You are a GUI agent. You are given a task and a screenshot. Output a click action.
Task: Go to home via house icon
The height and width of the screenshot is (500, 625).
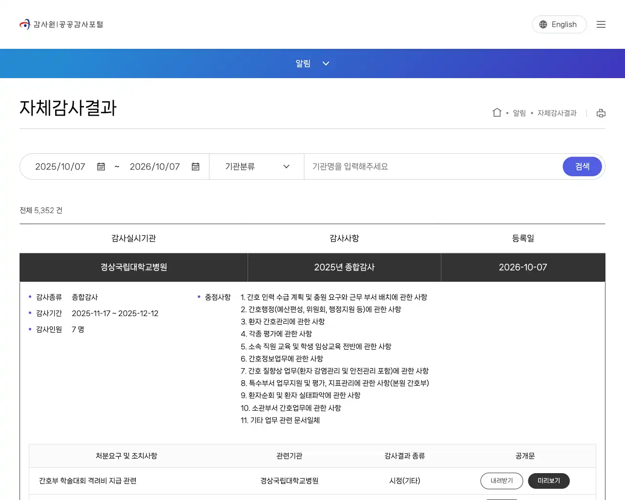497,113
